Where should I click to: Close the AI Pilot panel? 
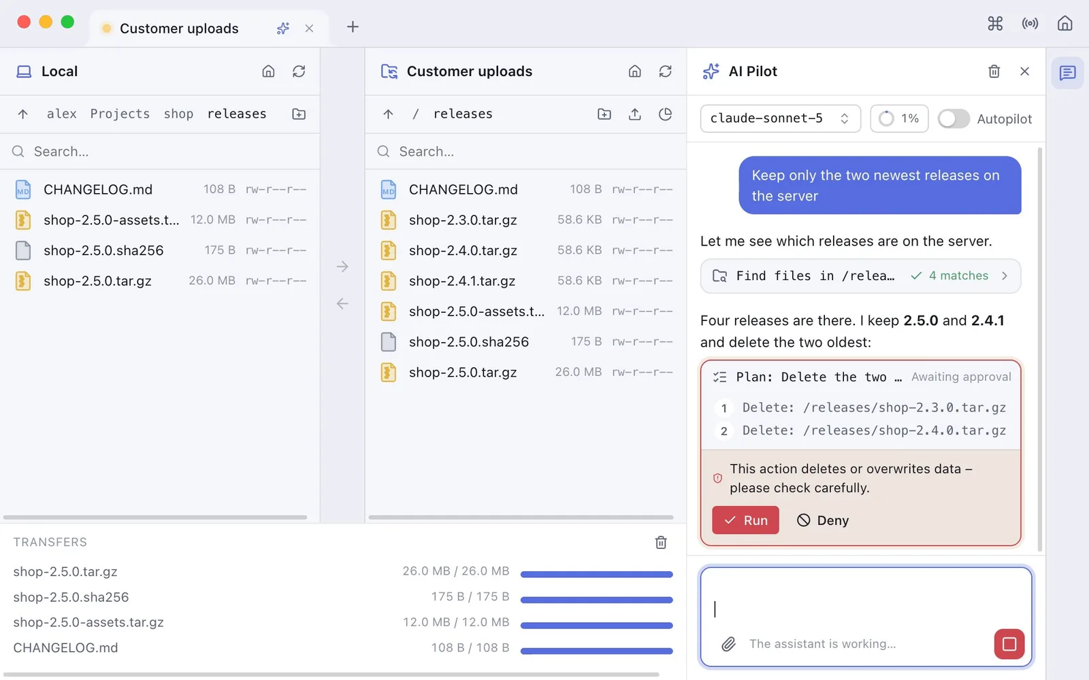point(1024,71)
